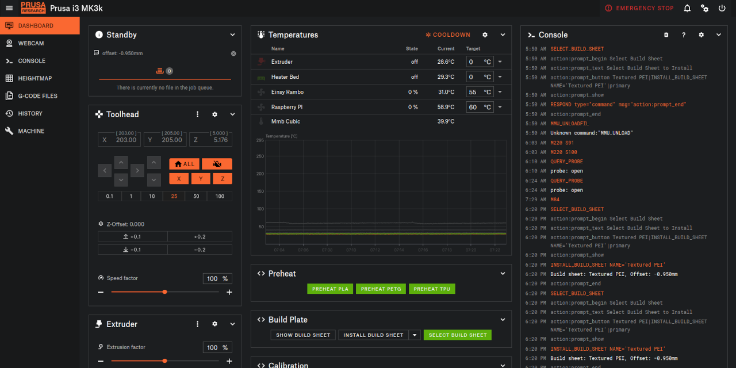Open Console help with the question mark icon

point(683,34)
